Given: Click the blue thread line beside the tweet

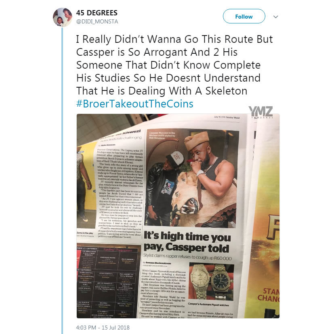Looking at the screenshot, I should [x=63, y=181].
